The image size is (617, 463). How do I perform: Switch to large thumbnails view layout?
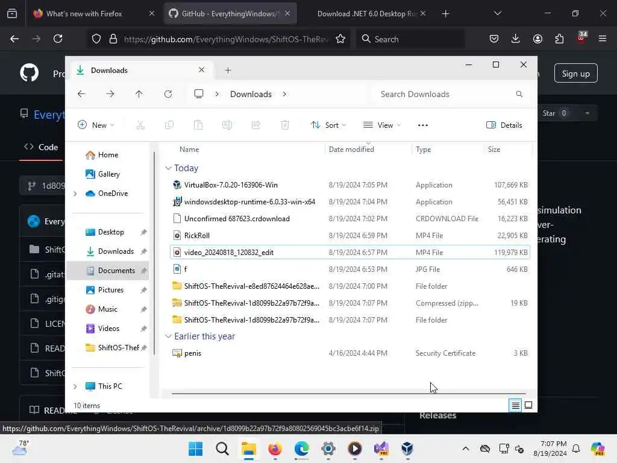[528, 405]
